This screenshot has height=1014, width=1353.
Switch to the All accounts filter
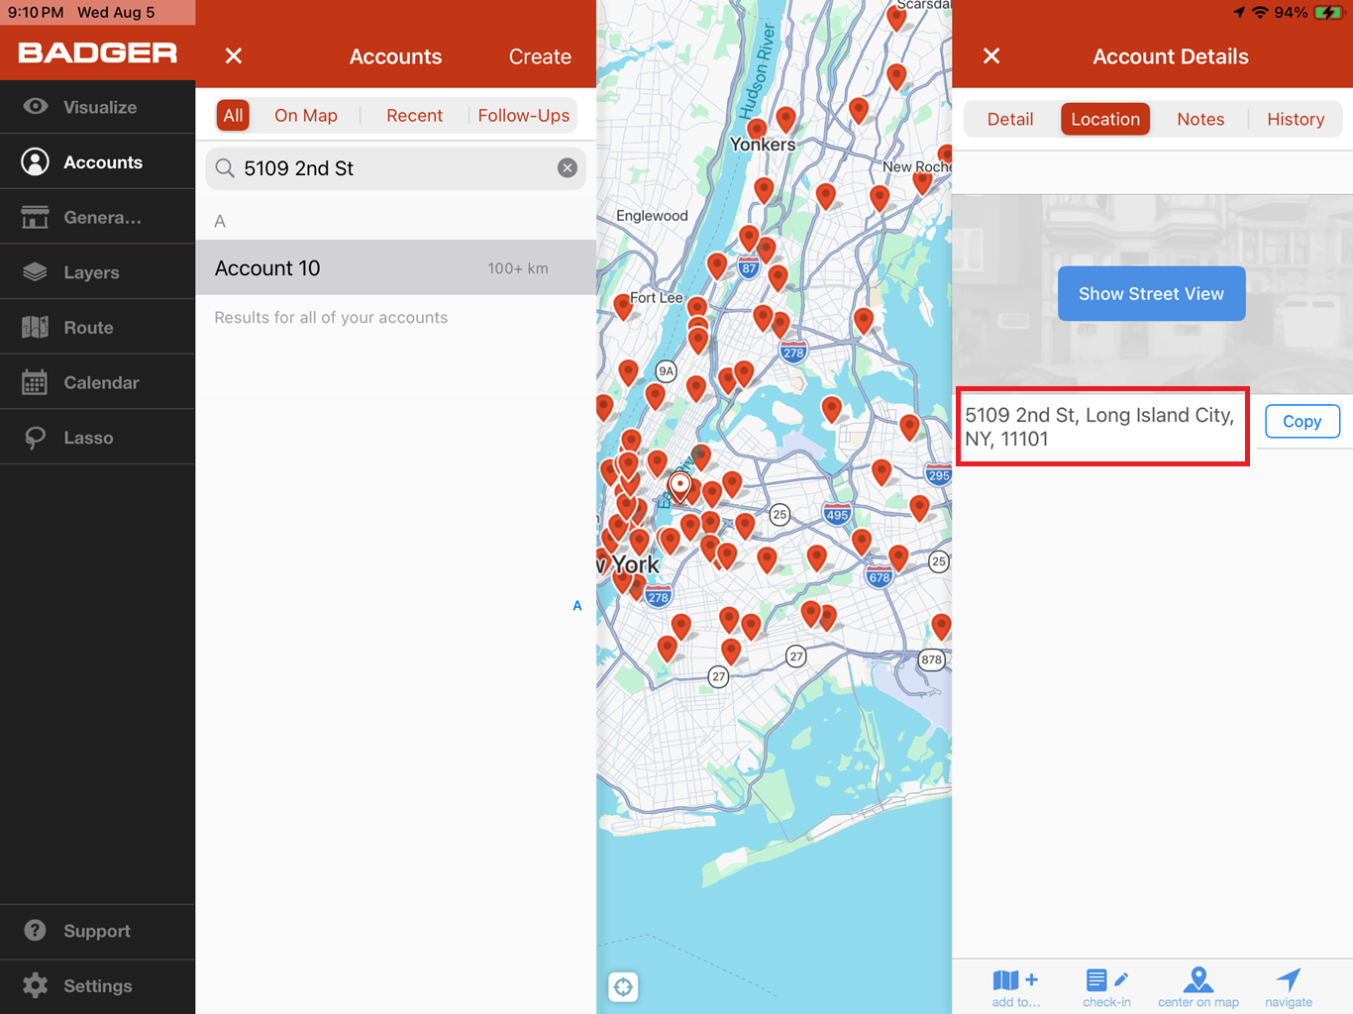pos(233,116)
